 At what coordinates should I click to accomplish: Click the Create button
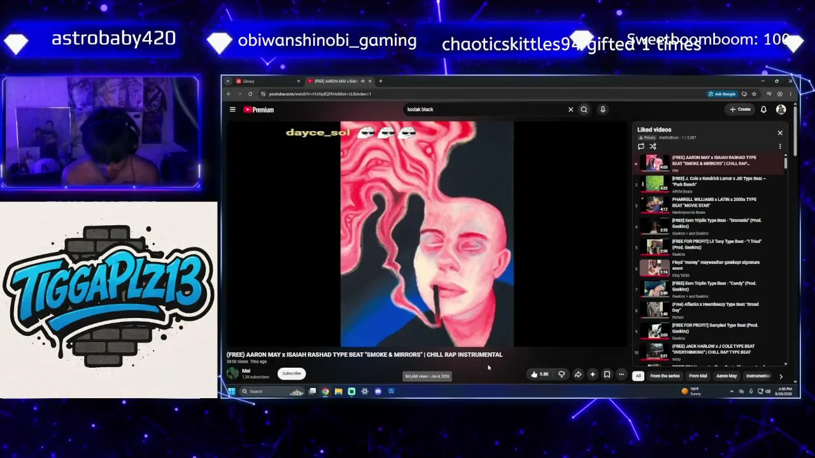(740, 109)
